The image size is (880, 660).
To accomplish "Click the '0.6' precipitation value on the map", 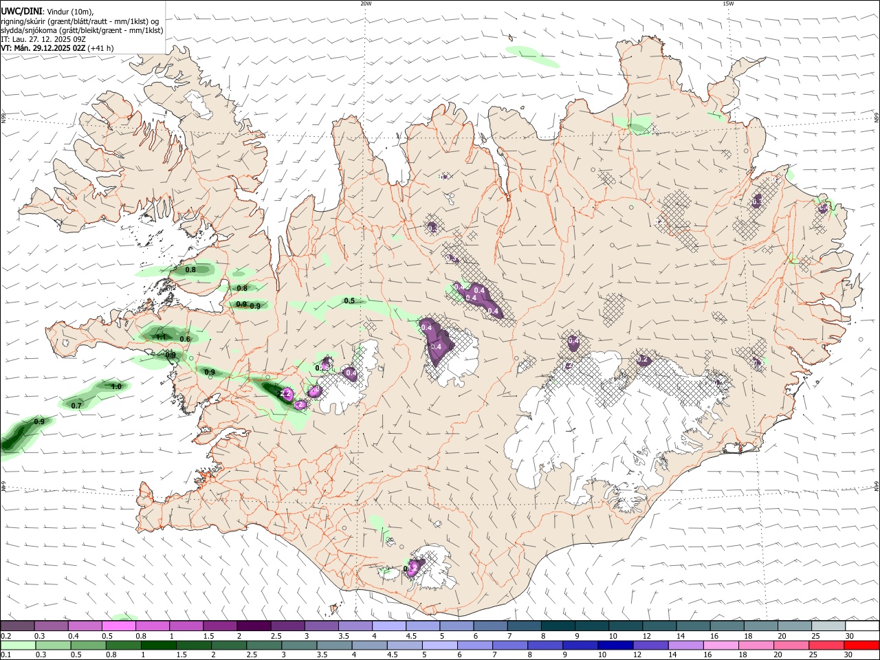I will click(x=185, y=339).
